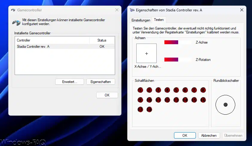Click the Z-Rotation progress bar
Image resolution: width=252 pixels, height=146 pixels.
coord(178,59)
